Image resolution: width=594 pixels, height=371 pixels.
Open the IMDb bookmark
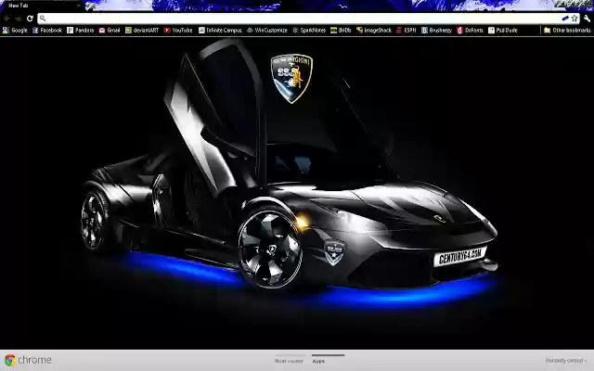(x=341, y=31)
